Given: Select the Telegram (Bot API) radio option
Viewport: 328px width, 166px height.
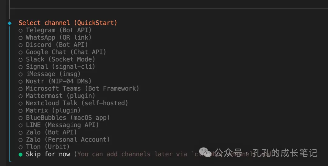Looking at the screenshot, I should click(58, 30).
